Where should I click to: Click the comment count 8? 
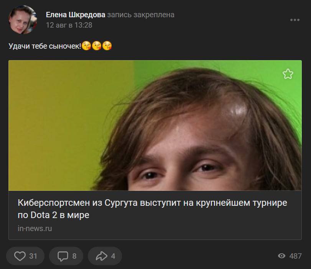74,256
